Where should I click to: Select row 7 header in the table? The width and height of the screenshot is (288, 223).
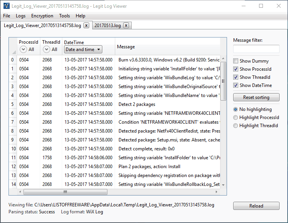[13, 122]
